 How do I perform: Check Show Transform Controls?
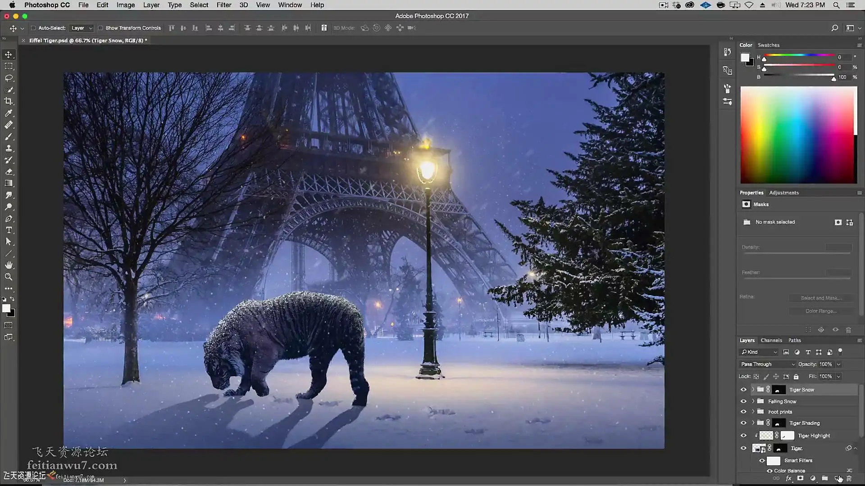(100, 28)
